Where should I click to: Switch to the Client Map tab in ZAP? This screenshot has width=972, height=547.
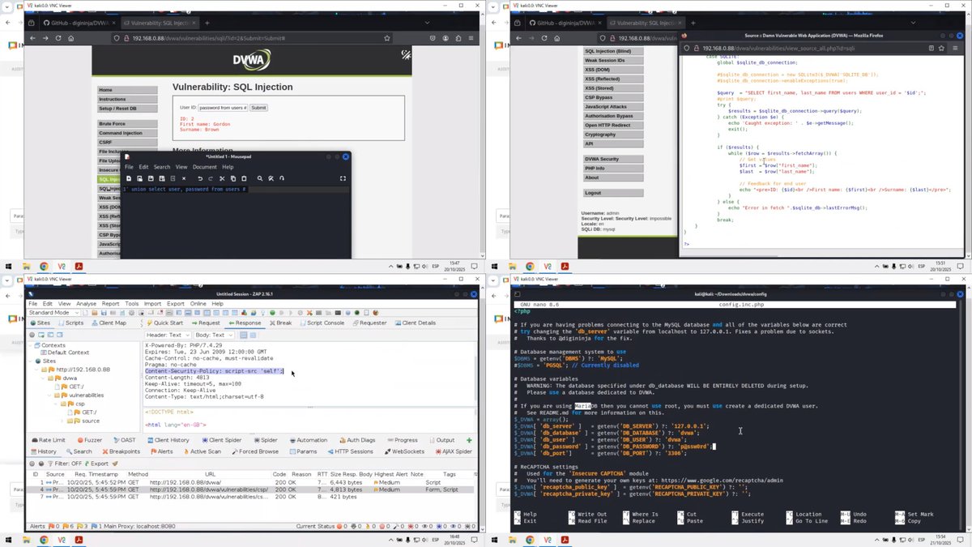tap(109, 323)
